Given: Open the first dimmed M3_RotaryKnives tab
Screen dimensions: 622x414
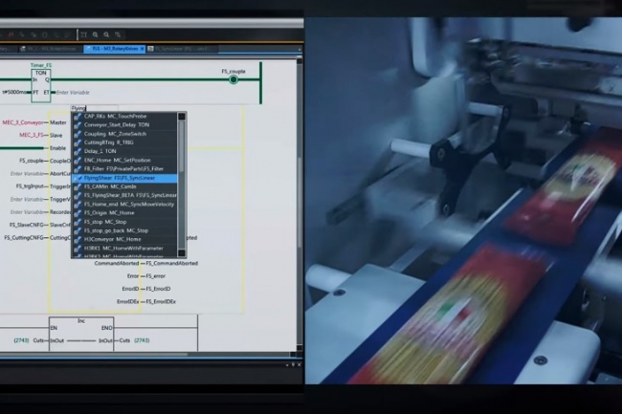Looking at the screenshot, I should 49,49.
